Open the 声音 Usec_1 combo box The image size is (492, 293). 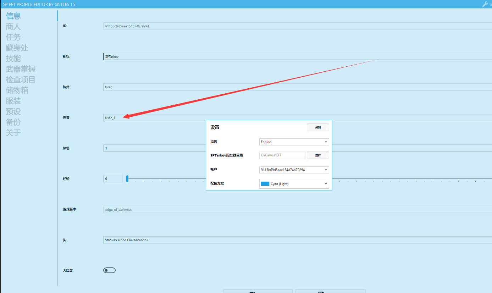[x=297, y=118]
